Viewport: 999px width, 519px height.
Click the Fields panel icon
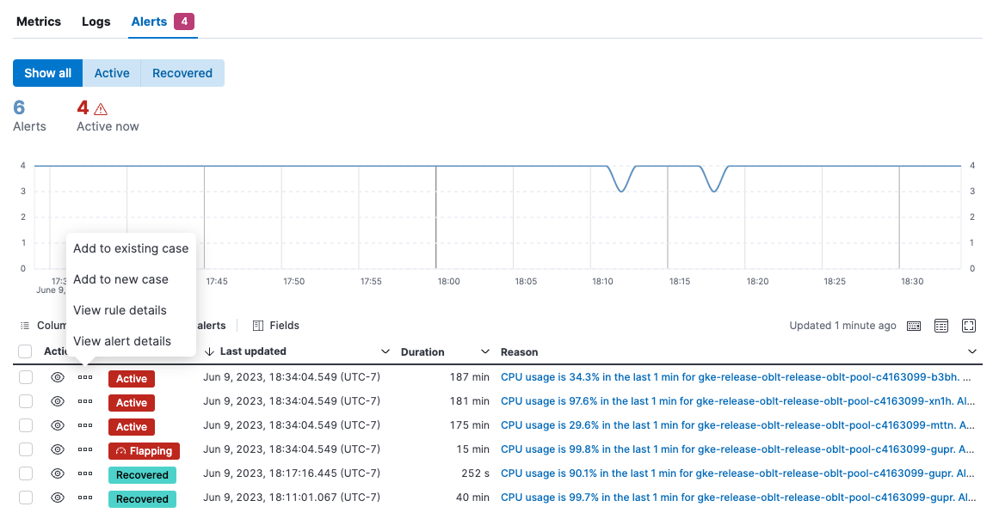(256, 326)
